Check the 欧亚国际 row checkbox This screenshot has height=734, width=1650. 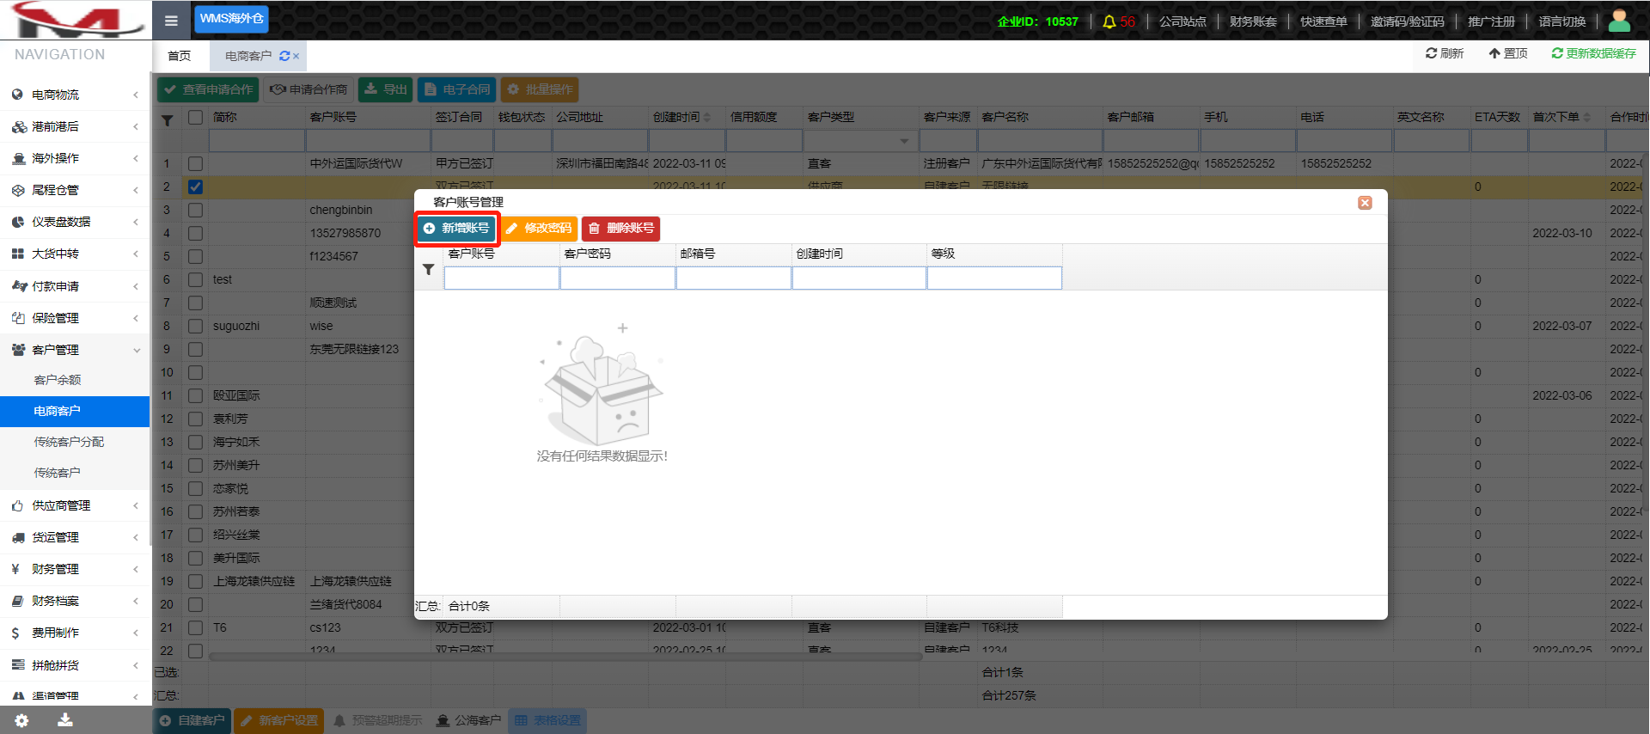point(195,395)
